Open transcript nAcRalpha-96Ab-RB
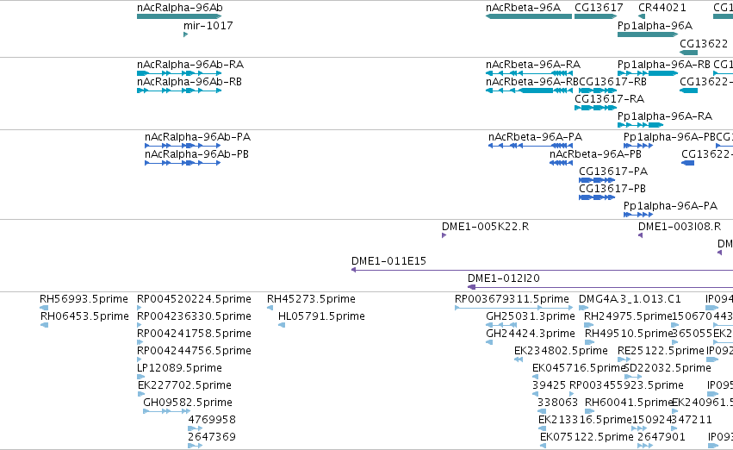The height and width of the screenshot is (450, 733). click(x=179, y=91)
